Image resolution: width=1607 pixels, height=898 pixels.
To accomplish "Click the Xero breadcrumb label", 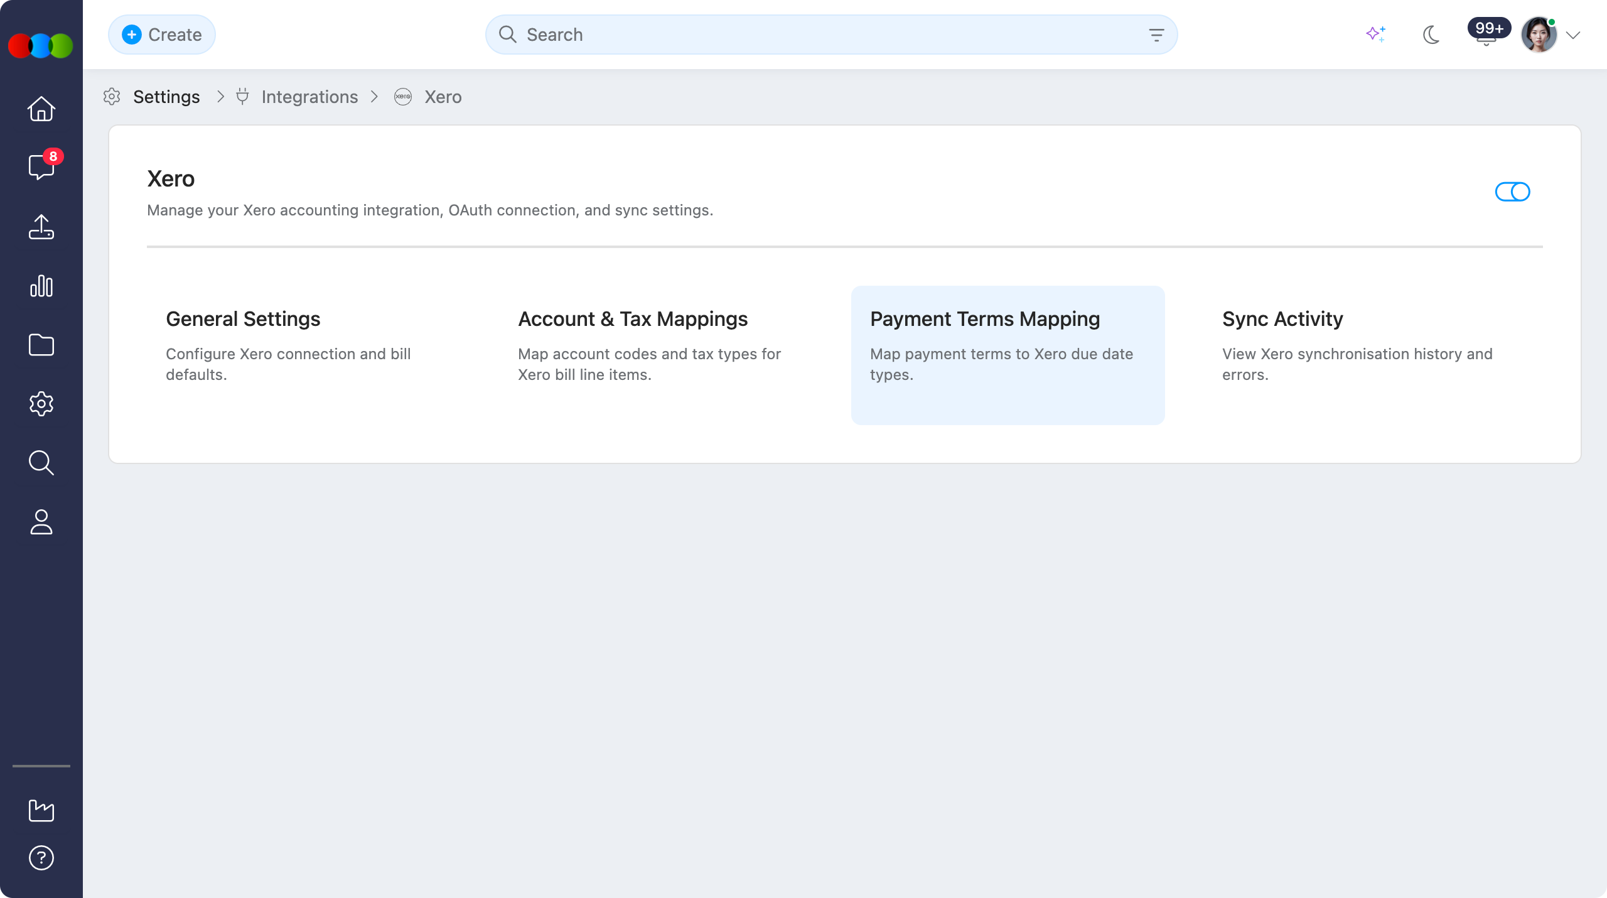I will (443, 97).
